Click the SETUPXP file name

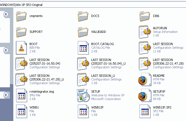click(x=159, y=92)
